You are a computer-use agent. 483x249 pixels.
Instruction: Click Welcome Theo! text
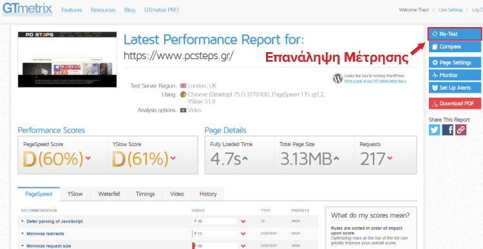[413, 10]
